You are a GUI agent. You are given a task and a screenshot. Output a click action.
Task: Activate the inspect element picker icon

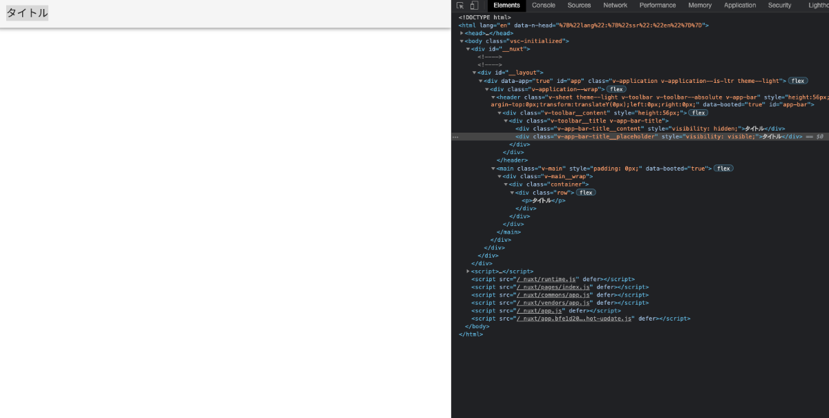click(460, 6)
